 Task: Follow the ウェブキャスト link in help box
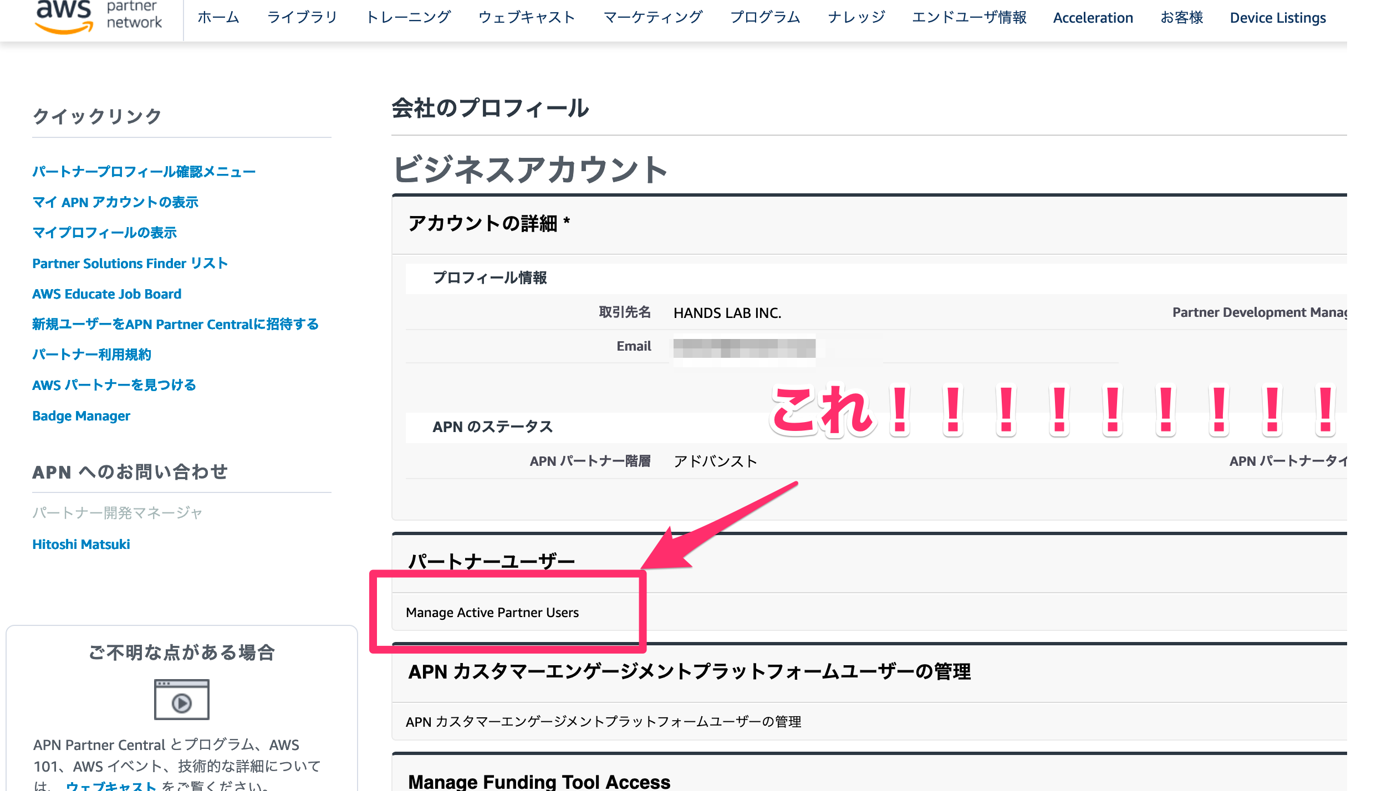coord(111,785)
